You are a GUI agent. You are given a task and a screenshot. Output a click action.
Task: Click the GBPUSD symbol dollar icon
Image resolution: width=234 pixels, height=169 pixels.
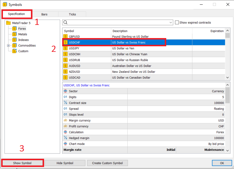[65, 37]
